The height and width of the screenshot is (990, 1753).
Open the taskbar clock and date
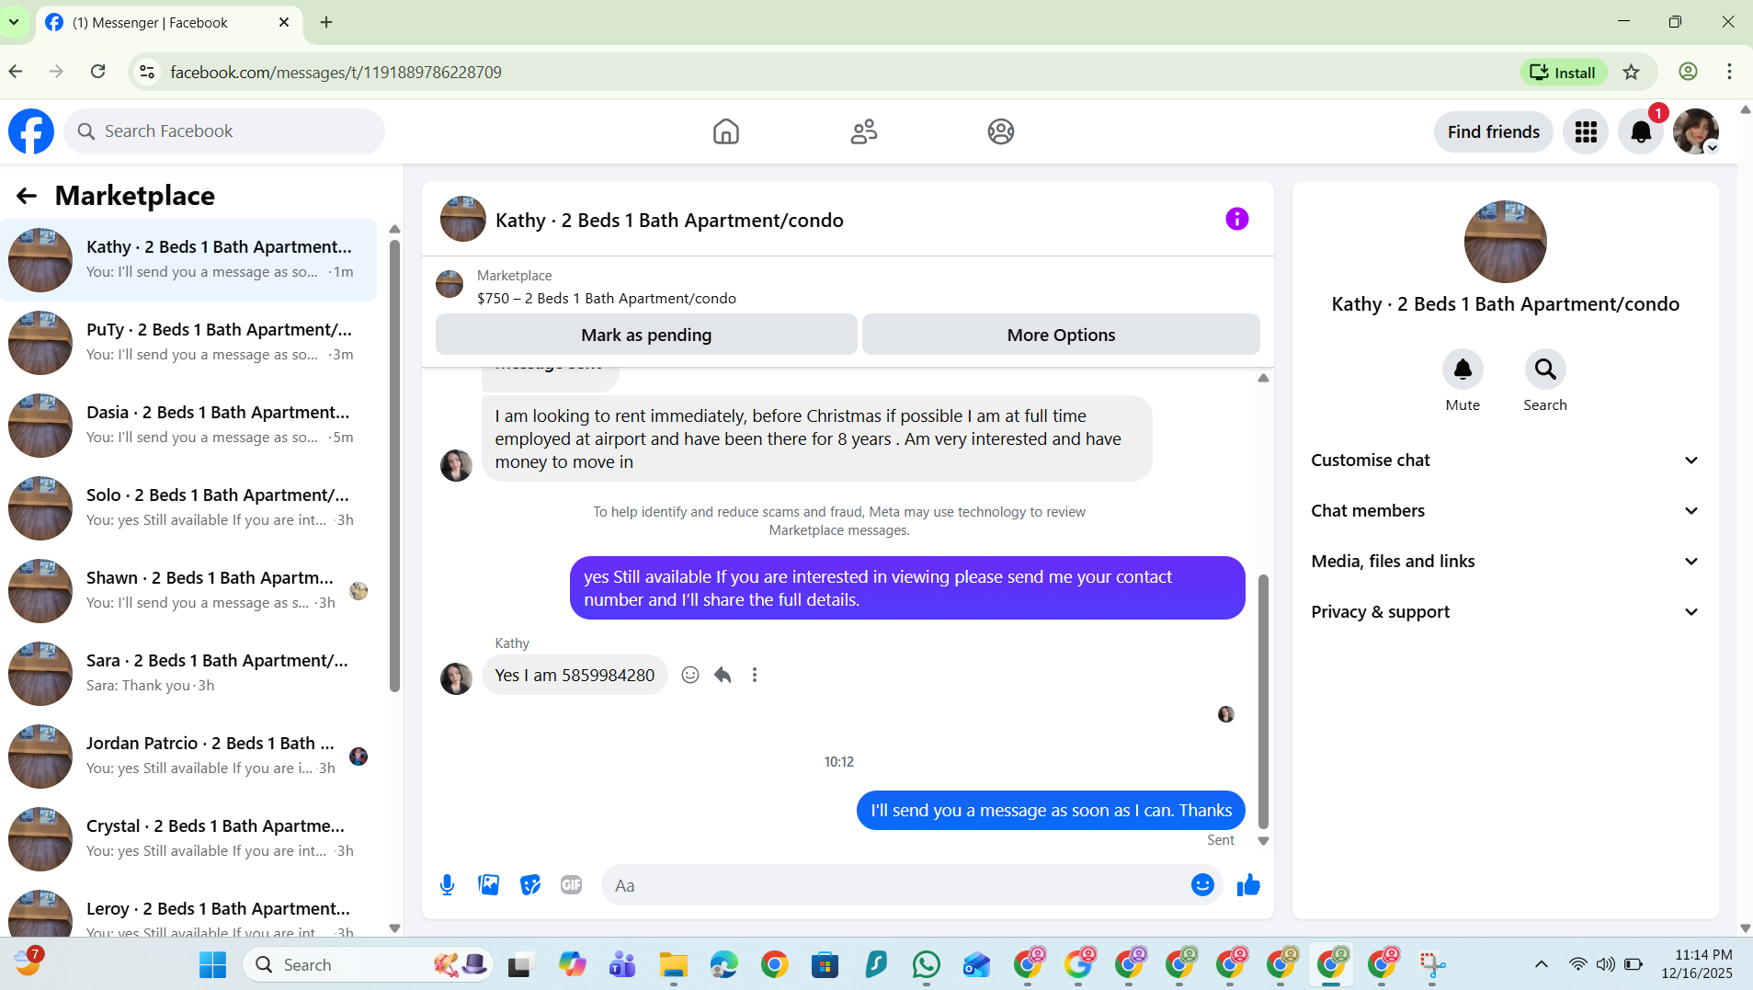1697,964
